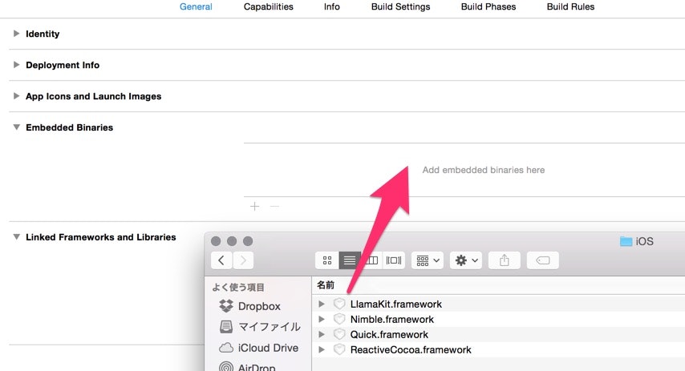The width and height of the screenshot is (685, 371).
Task: Expand LlamaKit.framework disclosure triangle
Action: click(322, 304)
